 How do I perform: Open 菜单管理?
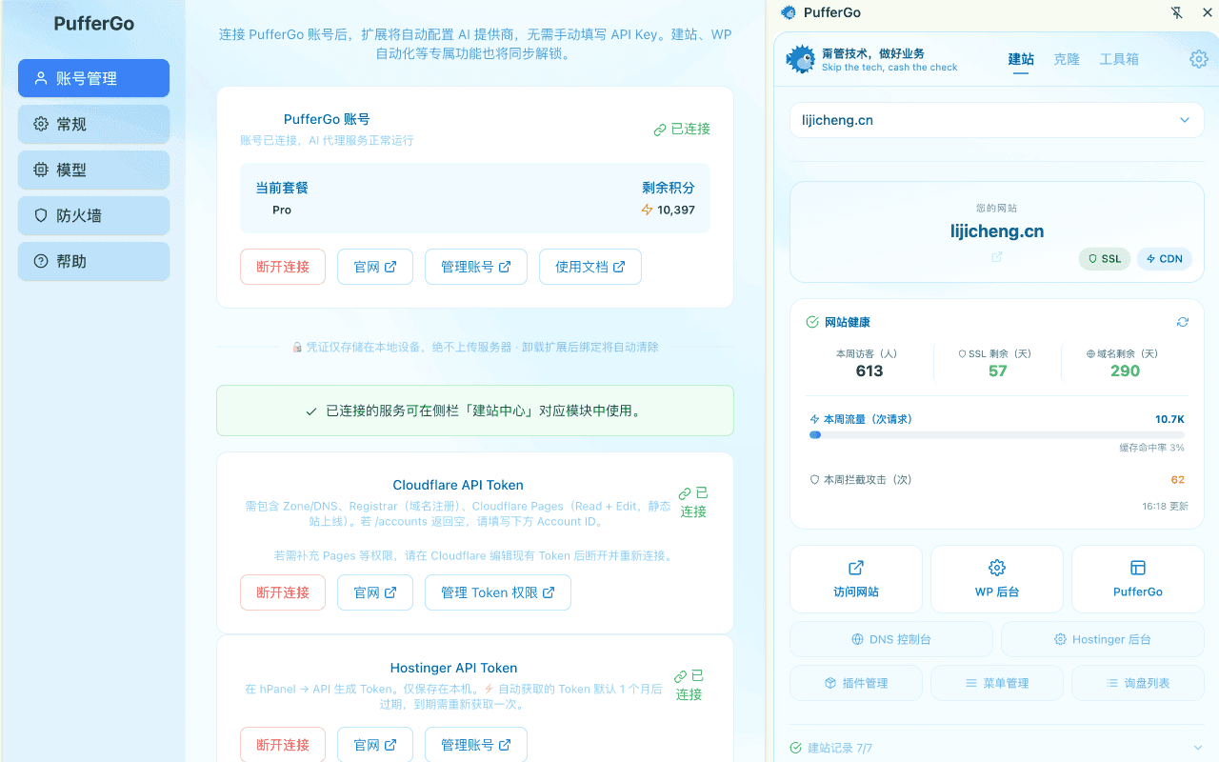tap(997, 683)
